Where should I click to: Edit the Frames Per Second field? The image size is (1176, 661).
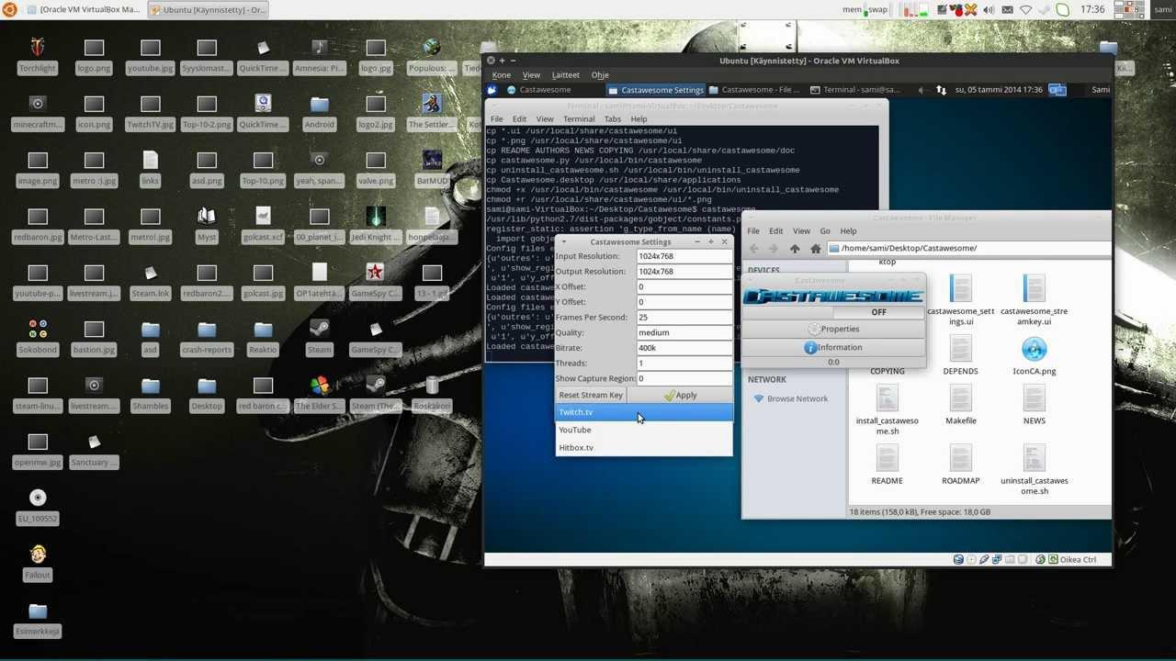(684, 318)
